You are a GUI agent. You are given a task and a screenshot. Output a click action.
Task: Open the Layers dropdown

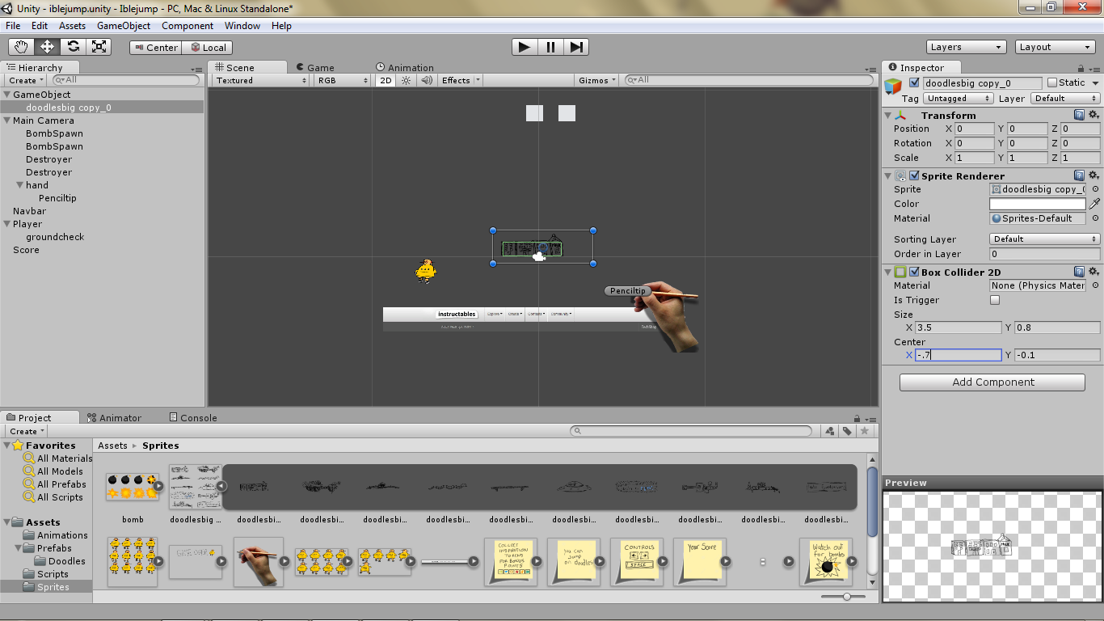pyautogui.click(x=967, y=47)
